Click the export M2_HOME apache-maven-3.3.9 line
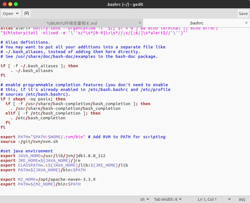Screen dimensions: 250x203 click(x=48, y=180)
